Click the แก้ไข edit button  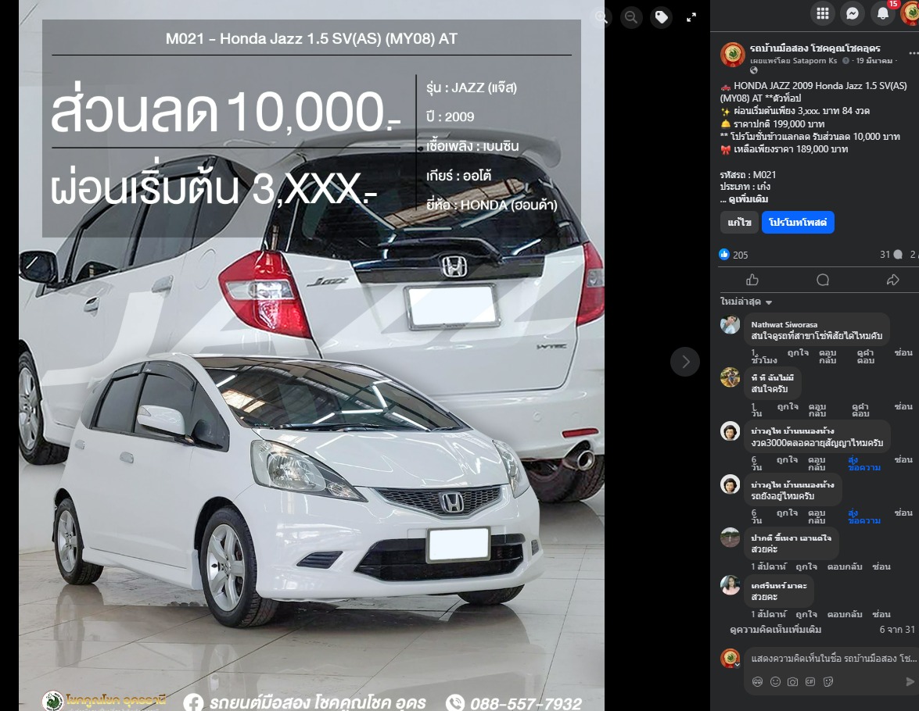pos(739,223)
